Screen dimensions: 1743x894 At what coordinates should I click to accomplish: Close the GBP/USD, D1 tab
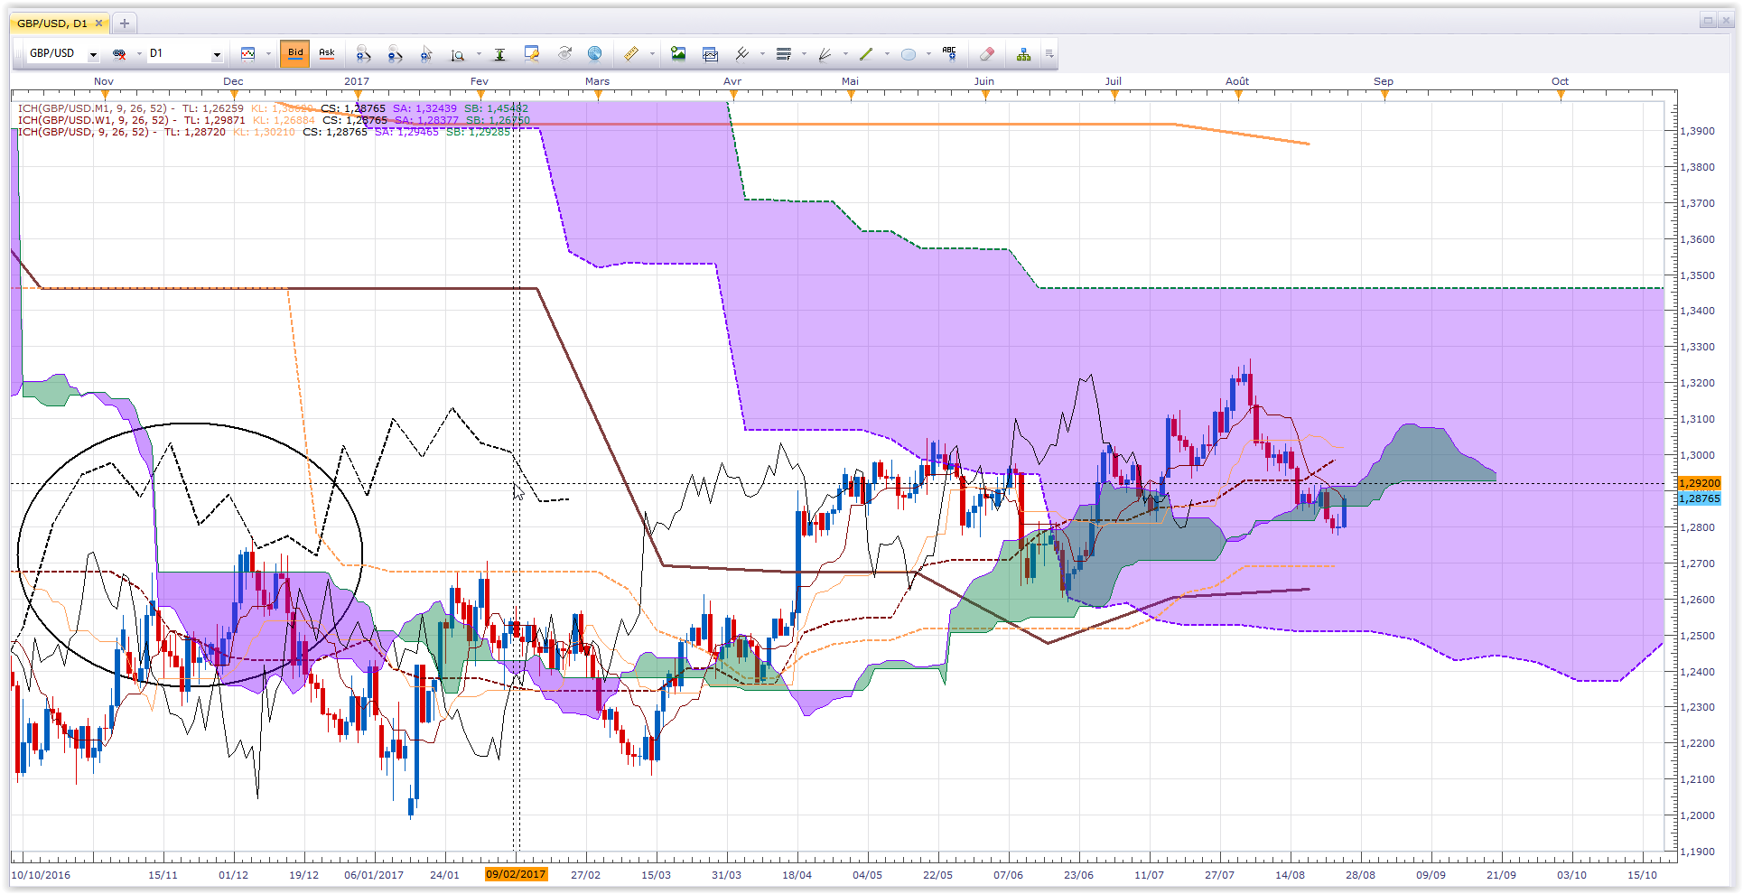click(100, 23)
